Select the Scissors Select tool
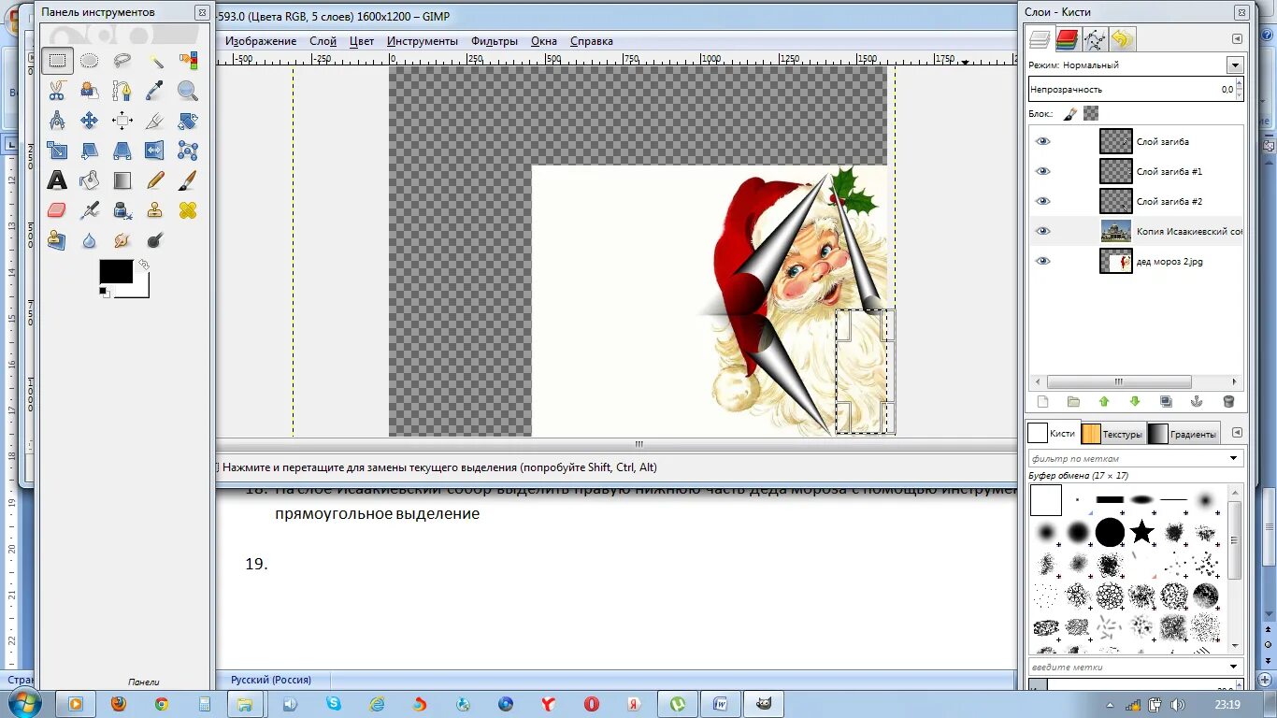Screen dimensions: 1277x718 [57, 91]
